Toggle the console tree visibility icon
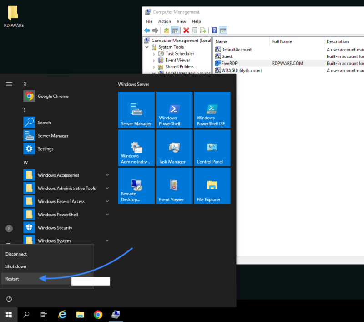The width and height of the screenshot is (364, 322). point(177,30)
